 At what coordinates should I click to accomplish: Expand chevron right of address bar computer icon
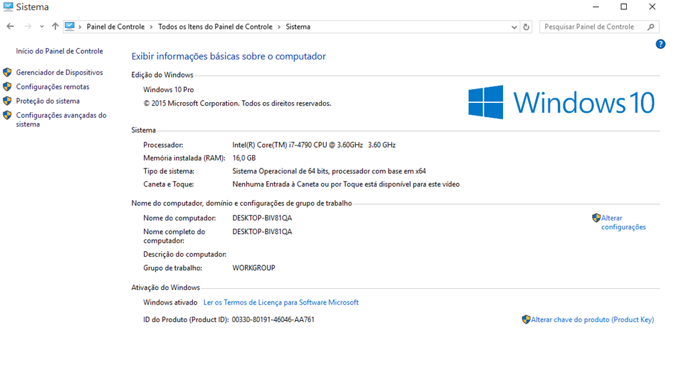[x=80, y=27]
